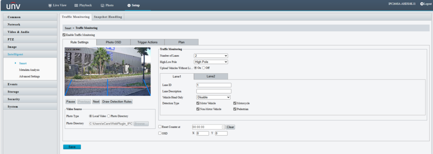Click Logout in the header
Image resolution: width=433 pixels, height=154 pixels.
click(x=426, y=4)
